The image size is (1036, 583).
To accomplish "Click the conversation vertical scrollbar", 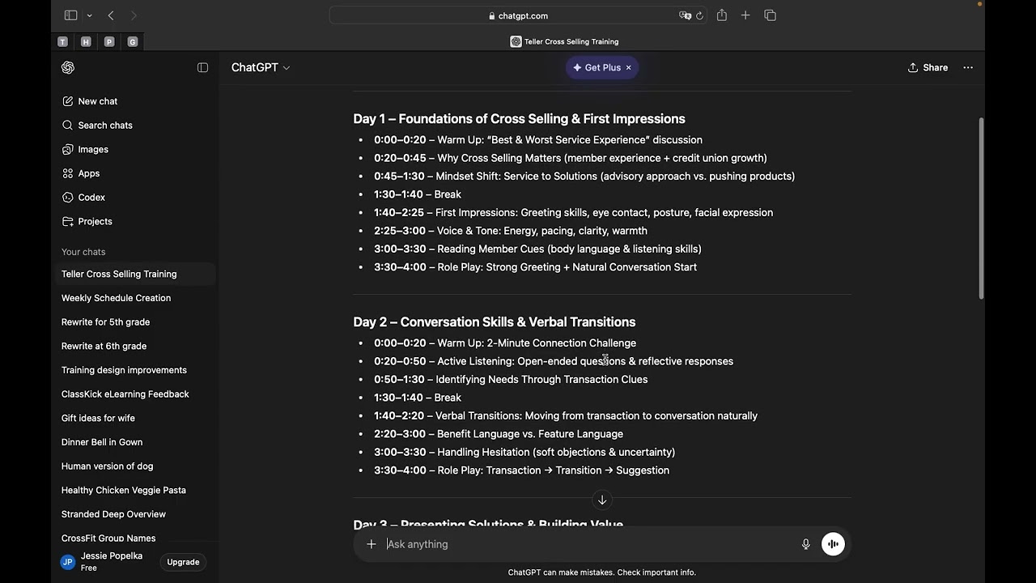I will [982, 209].
